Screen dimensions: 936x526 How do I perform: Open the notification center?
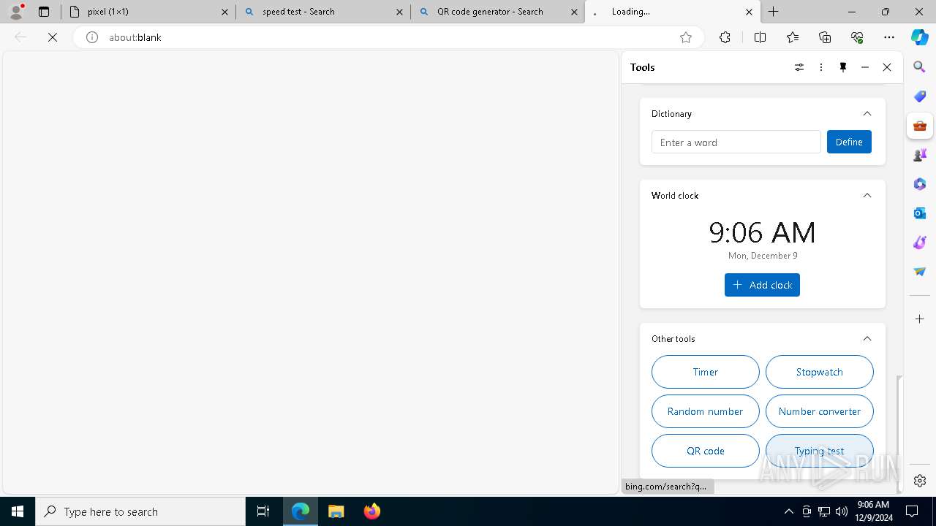[912, 511]
